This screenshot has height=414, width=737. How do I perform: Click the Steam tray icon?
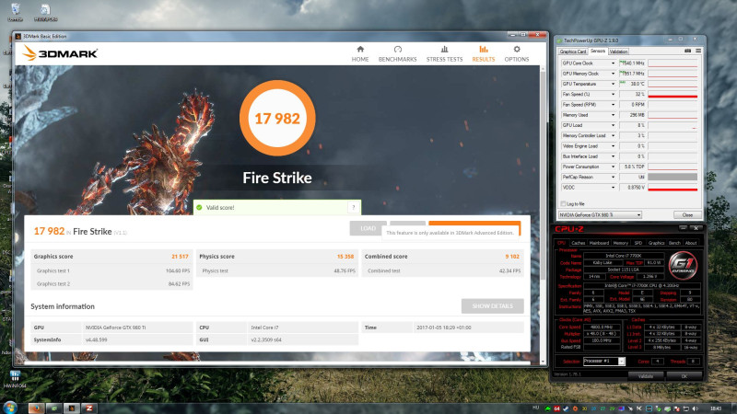pyautogui.click(x=566, y=408)
